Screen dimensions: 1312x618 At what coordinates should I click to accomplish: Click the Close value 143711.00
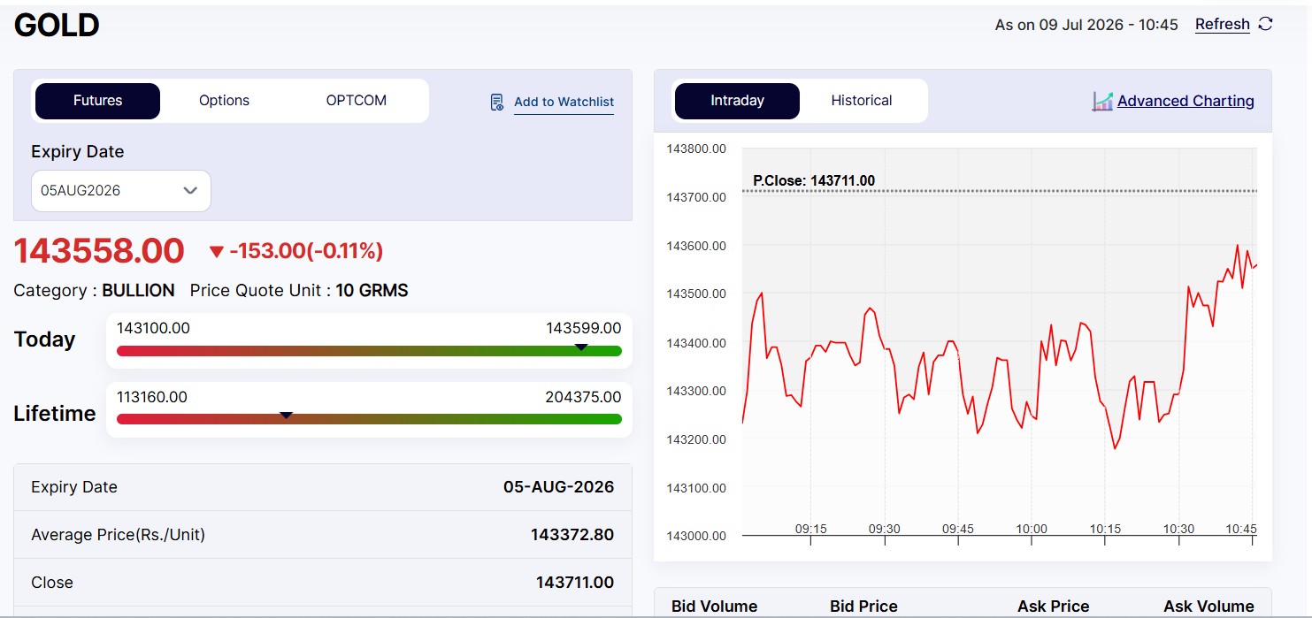coord(575,583)
